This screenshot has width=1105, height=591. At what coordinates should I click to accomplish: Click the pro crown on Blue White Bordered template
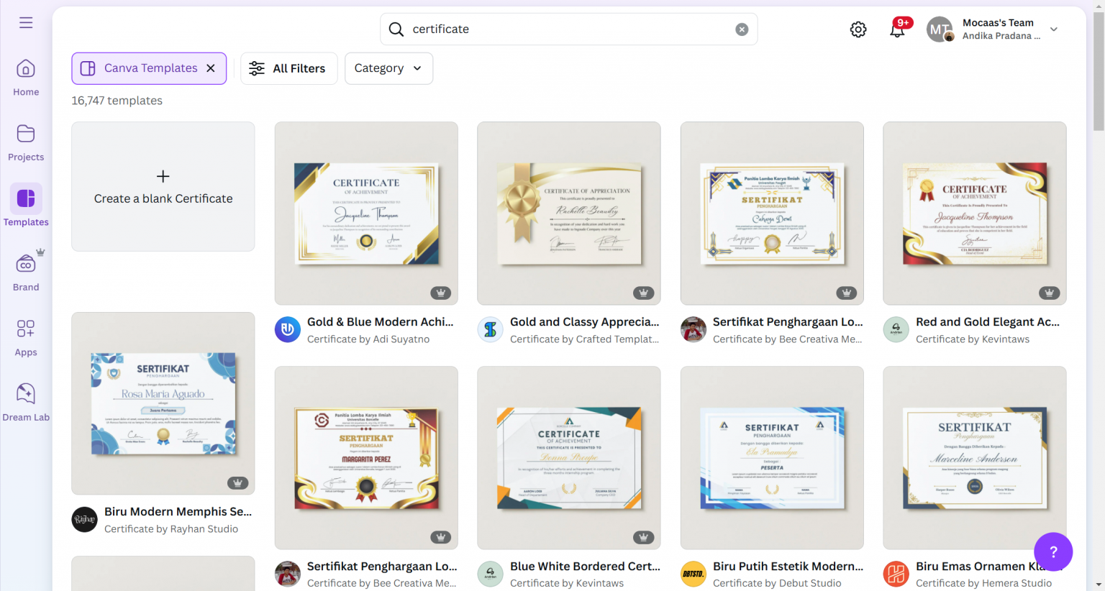tap(644, 537)
